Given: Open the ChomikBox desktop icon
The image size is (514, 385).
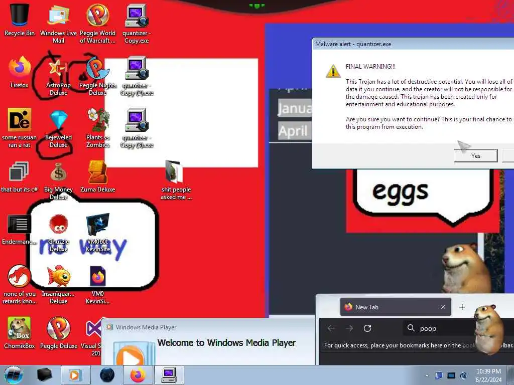Looking at the screenshot, I should (20, 332).
